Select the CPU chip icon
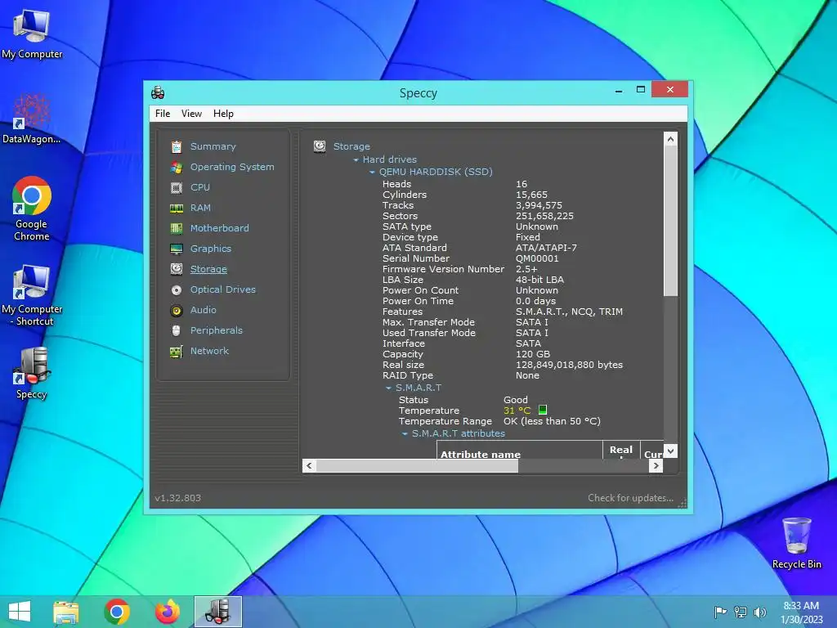The image size is (837, 628). pos(177,187)
